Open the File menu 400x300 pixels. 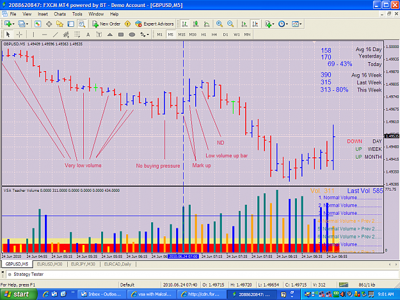point(13,14)
